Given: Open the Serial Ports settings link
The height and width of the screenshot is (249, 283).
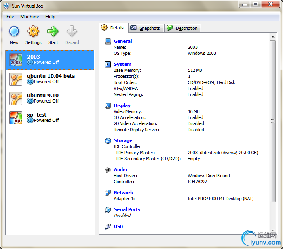Looking at the screenshot, I should [x=127, y=209].
